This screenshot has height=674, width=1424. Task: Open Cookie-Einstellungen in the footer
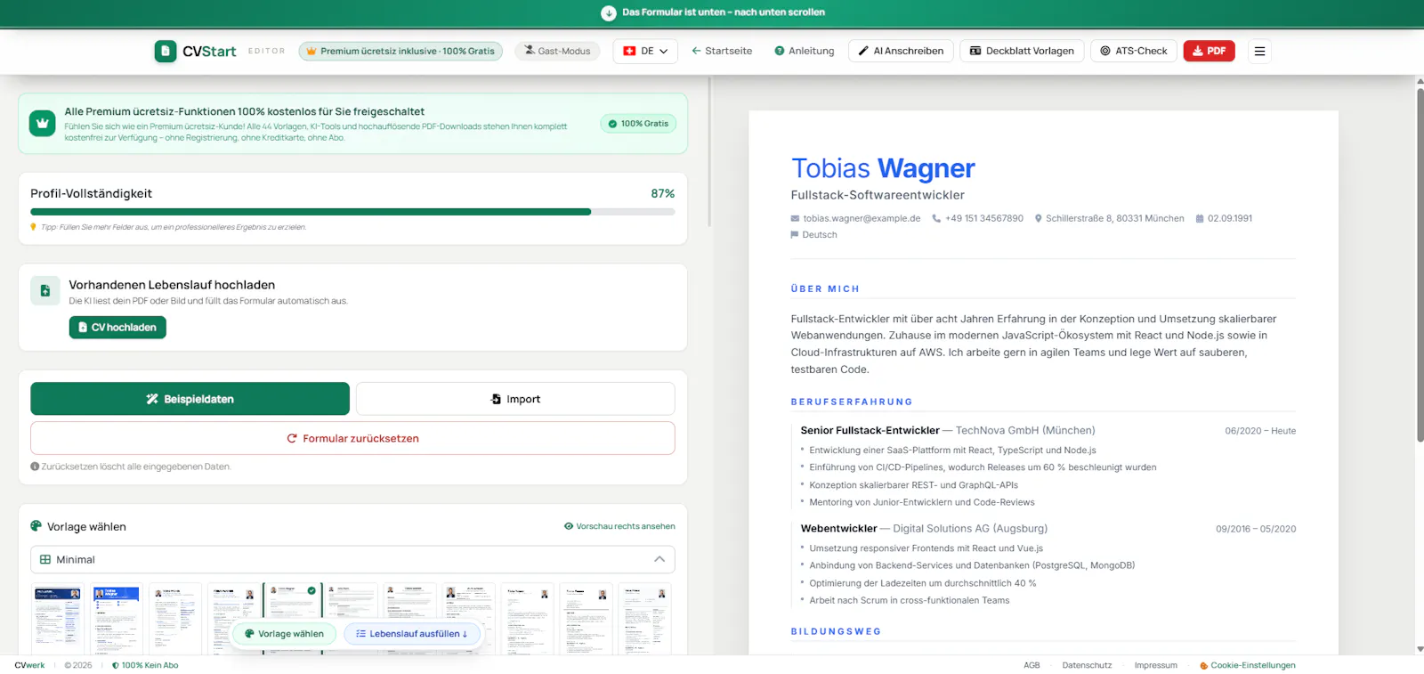1248,665
